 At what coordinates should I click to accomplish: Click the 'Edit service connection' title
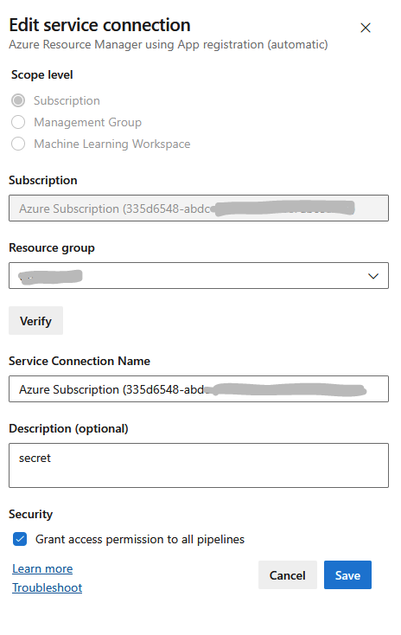tap(100, 25)
